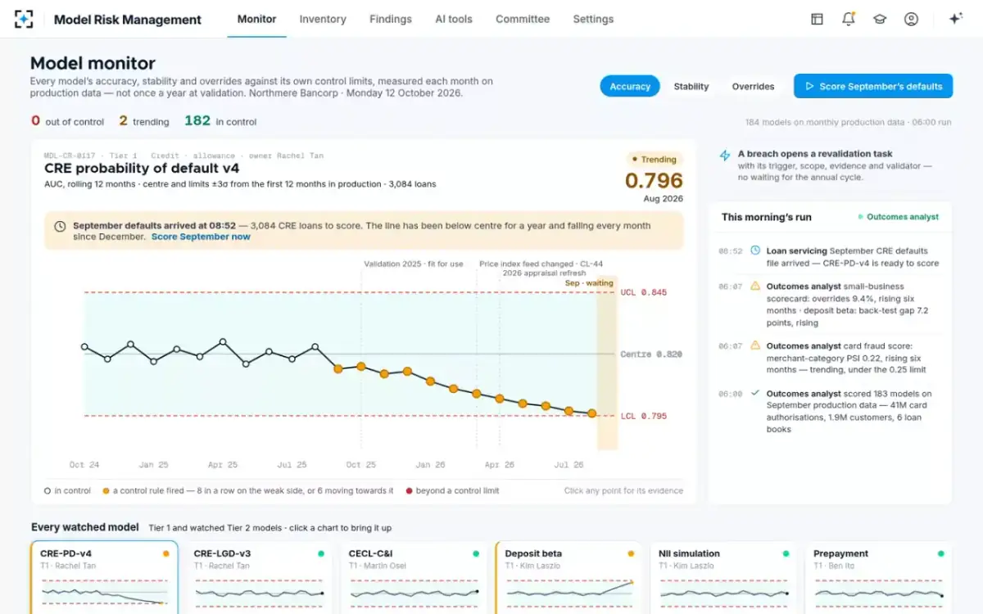983x614 pixels.
Task: Click Score September's defaults button
Action: (x=873, y=86)
